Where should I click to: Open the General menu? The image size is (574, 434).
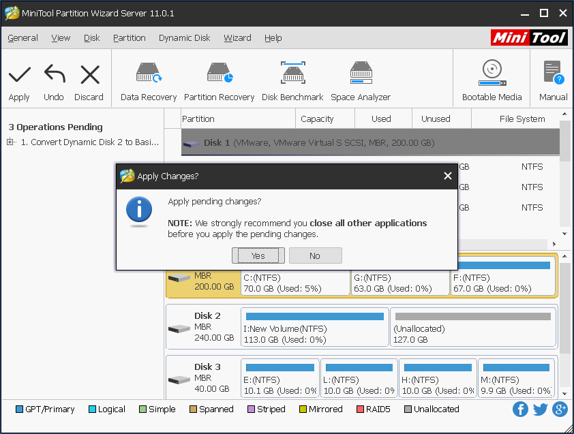pos(22,37)
